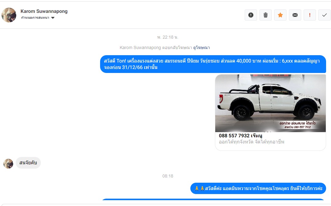Click the สวัสดีค่ะ admin greeting message bubble
Image resolution: width=331 pixels, height=206 pixels.
[258, 188]
